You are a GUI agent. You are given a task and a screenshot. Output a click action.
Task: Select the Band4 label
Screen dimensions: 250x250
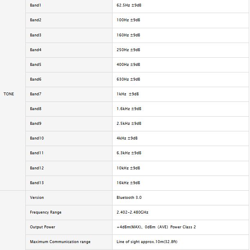point(36,50)
